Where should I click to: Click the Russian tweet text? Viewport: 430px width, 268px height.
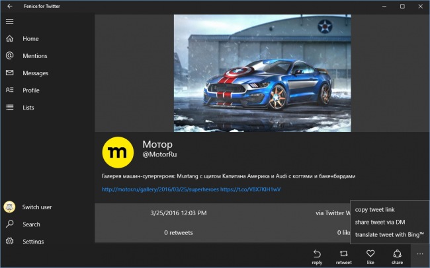pos(228,176)
